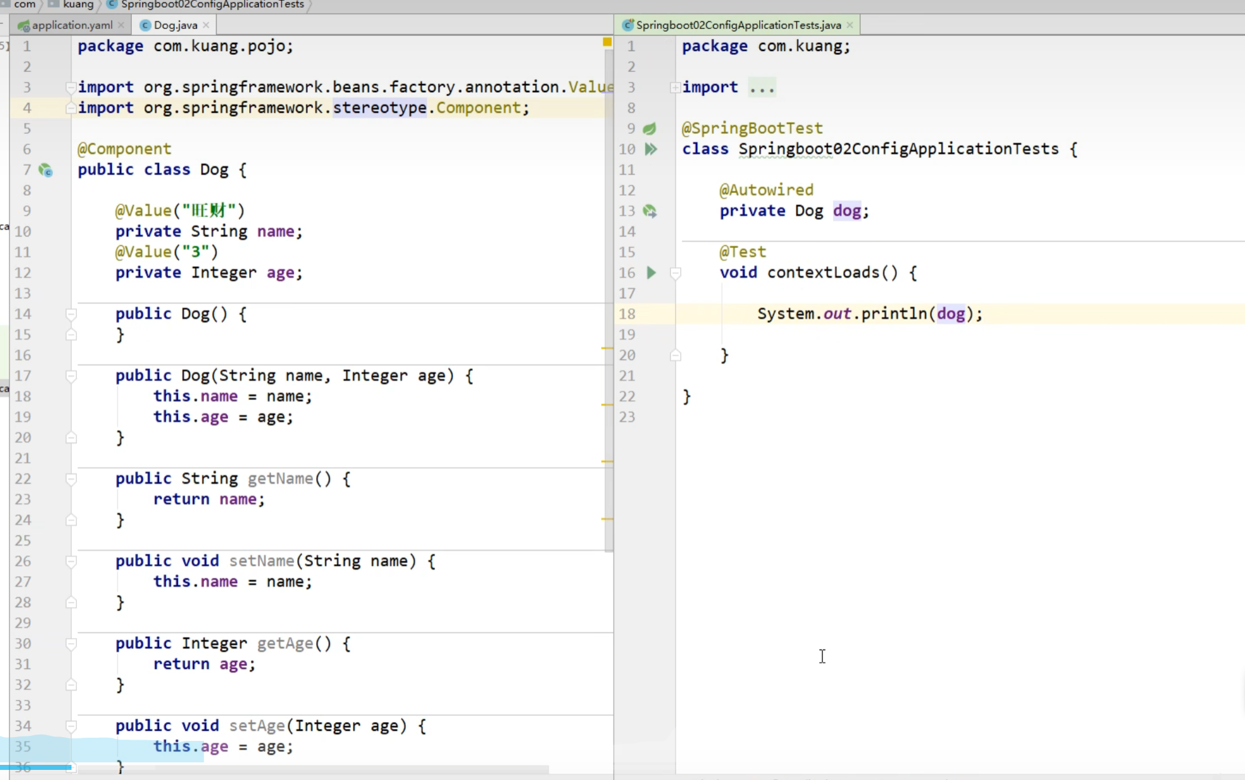
Task: Click Springboot02ConfigApplicationTests breadcrumb item
Action: 212,4
